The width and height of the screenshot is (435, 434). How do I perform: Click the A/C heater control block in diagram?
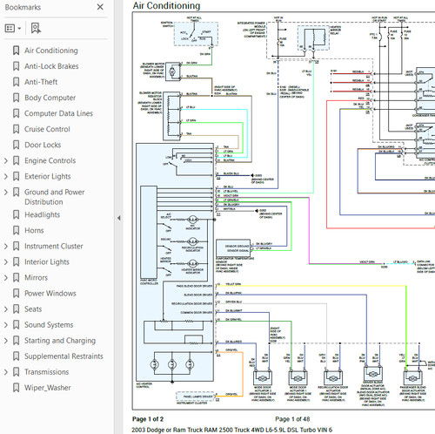point(175,262)
